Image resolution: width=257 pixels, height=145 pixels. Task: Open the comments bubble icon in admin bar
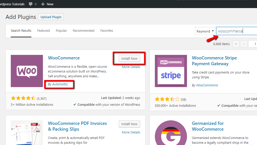pyautogui.click(x=30, y=4)
